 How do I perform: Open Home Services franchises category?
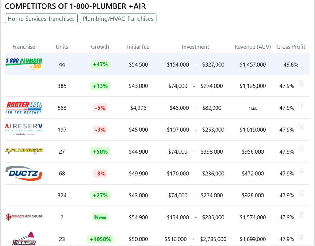point(41,18)
